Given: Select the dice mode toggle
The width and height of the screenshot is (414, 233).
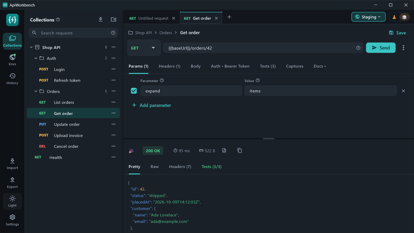Looking at the screenshot, I should coord(404,17).
